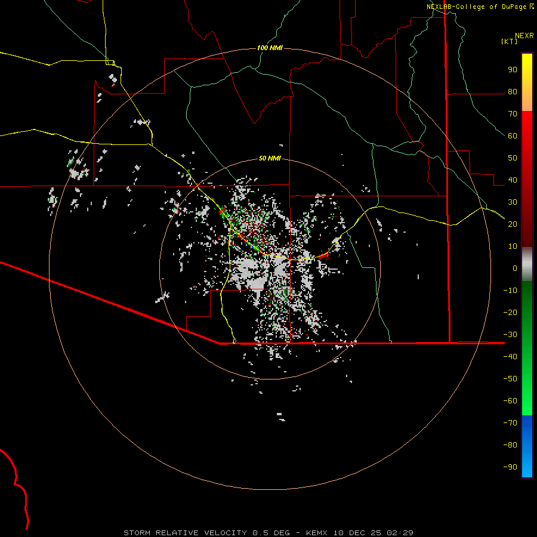Click the -10 value on the velocity scale

pyautogui.click(x=510, y=291)
